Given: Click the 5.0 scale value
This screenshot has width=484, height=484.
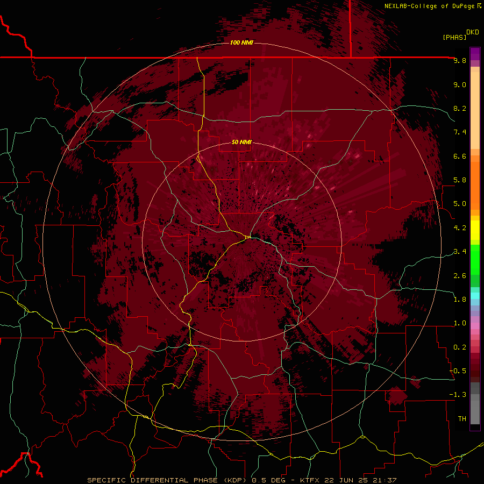Looking at the screenshot, I should (460, 204).
